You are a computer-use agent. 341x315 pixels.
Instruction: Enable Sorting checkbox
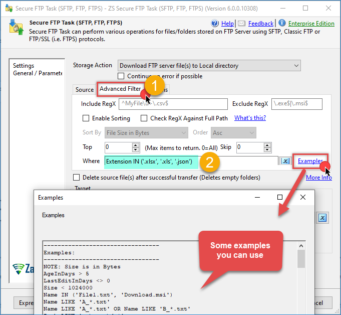(x=86, y=118)
